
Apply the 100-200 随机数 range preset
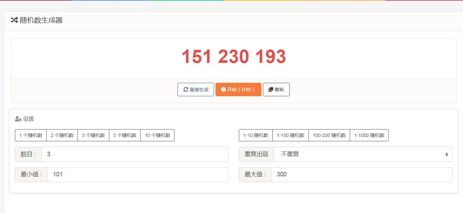point(329,135)
